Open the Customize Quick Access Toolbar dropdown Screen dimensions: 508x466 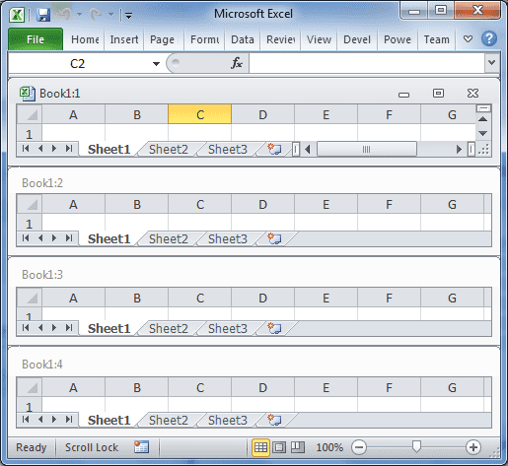point(128,15)
